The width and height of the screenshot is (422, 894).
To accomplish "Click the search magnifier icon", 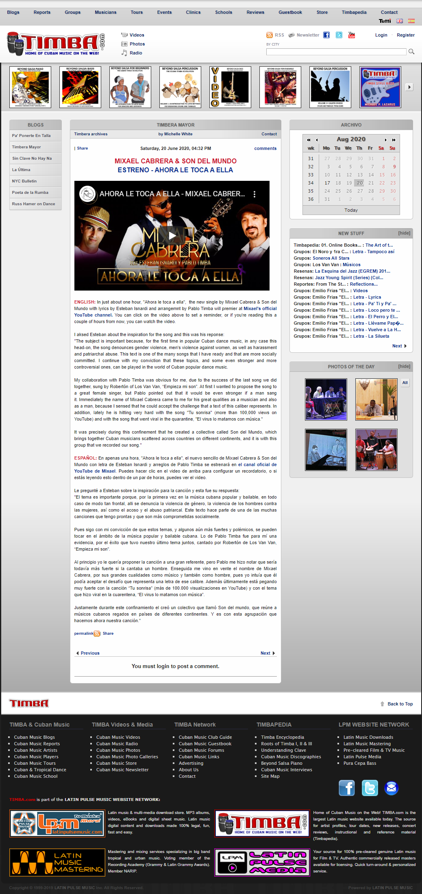I will coord(411,52).
